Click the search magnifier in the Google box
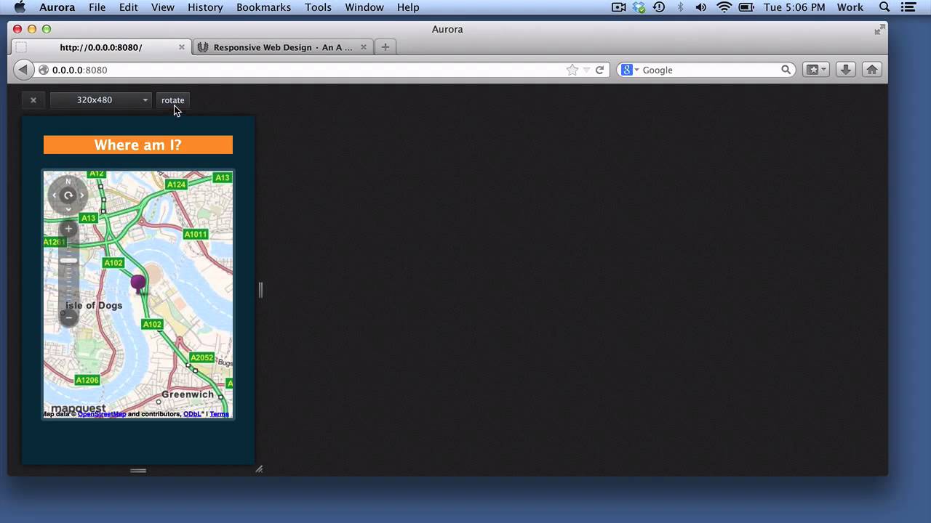931x523 pixels. (x=786, y=70)
